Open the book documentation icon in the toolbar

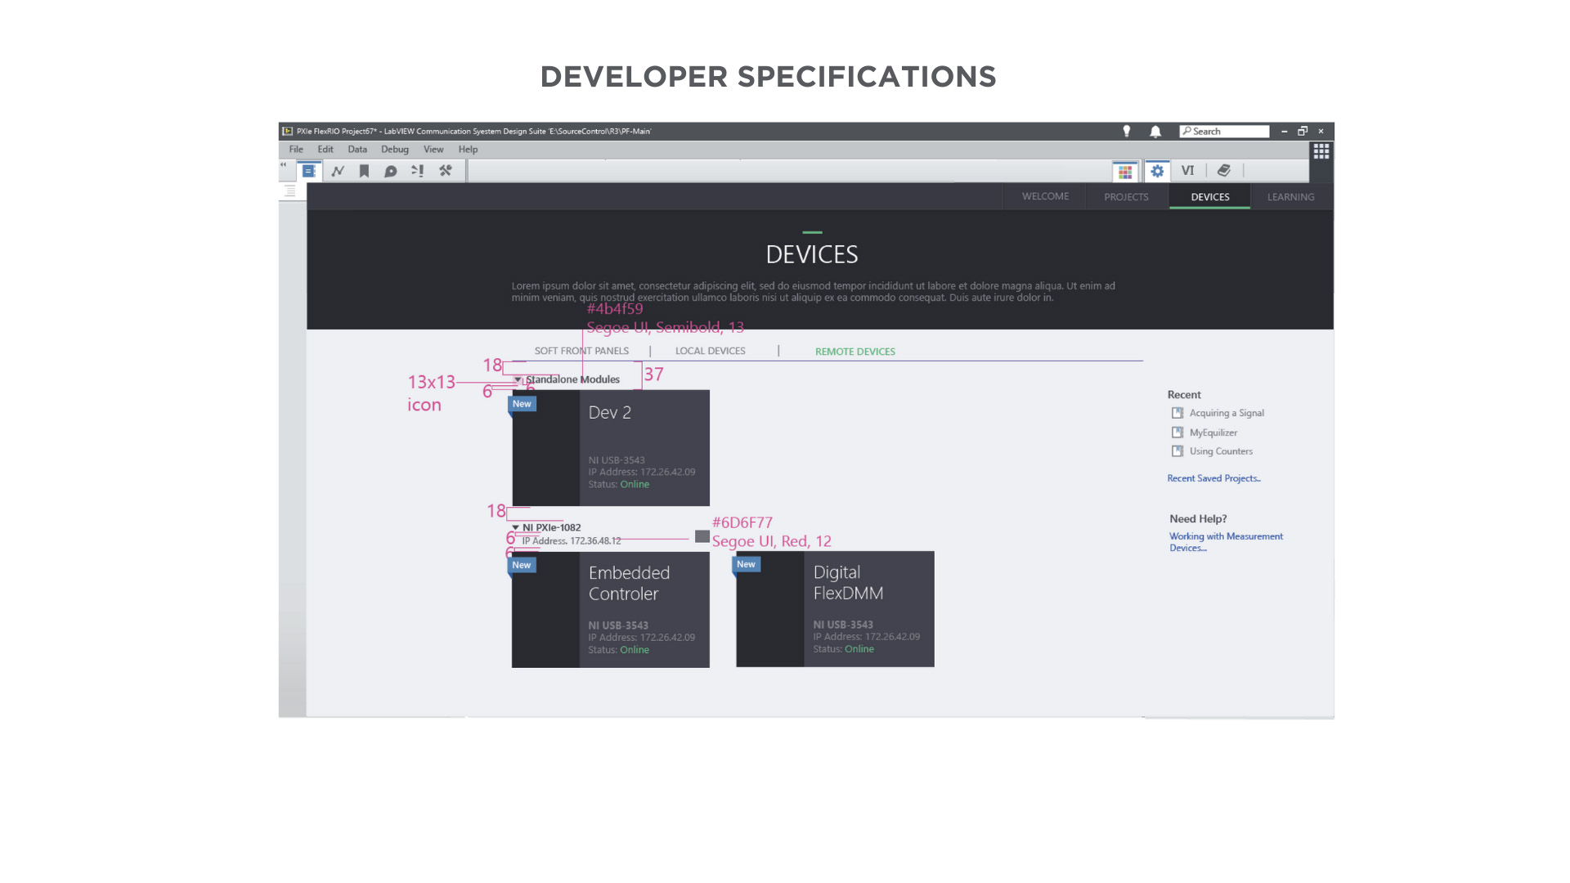[1224, 170]
